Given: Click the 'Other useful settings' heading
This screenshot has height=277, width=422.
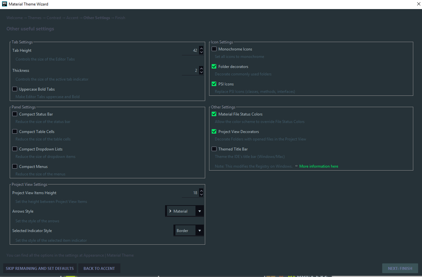Looking at the screenshot, I should (x=30, y=29).
